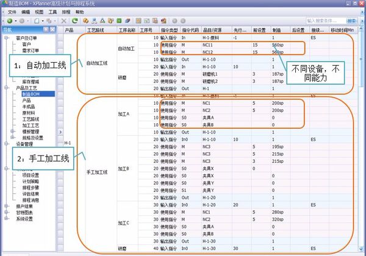Click the 品目/资源 column header

(x=217, y=30)
